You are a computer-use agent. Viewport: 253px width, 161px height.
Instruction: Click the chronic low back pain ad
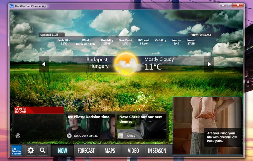tap(207, 126)
